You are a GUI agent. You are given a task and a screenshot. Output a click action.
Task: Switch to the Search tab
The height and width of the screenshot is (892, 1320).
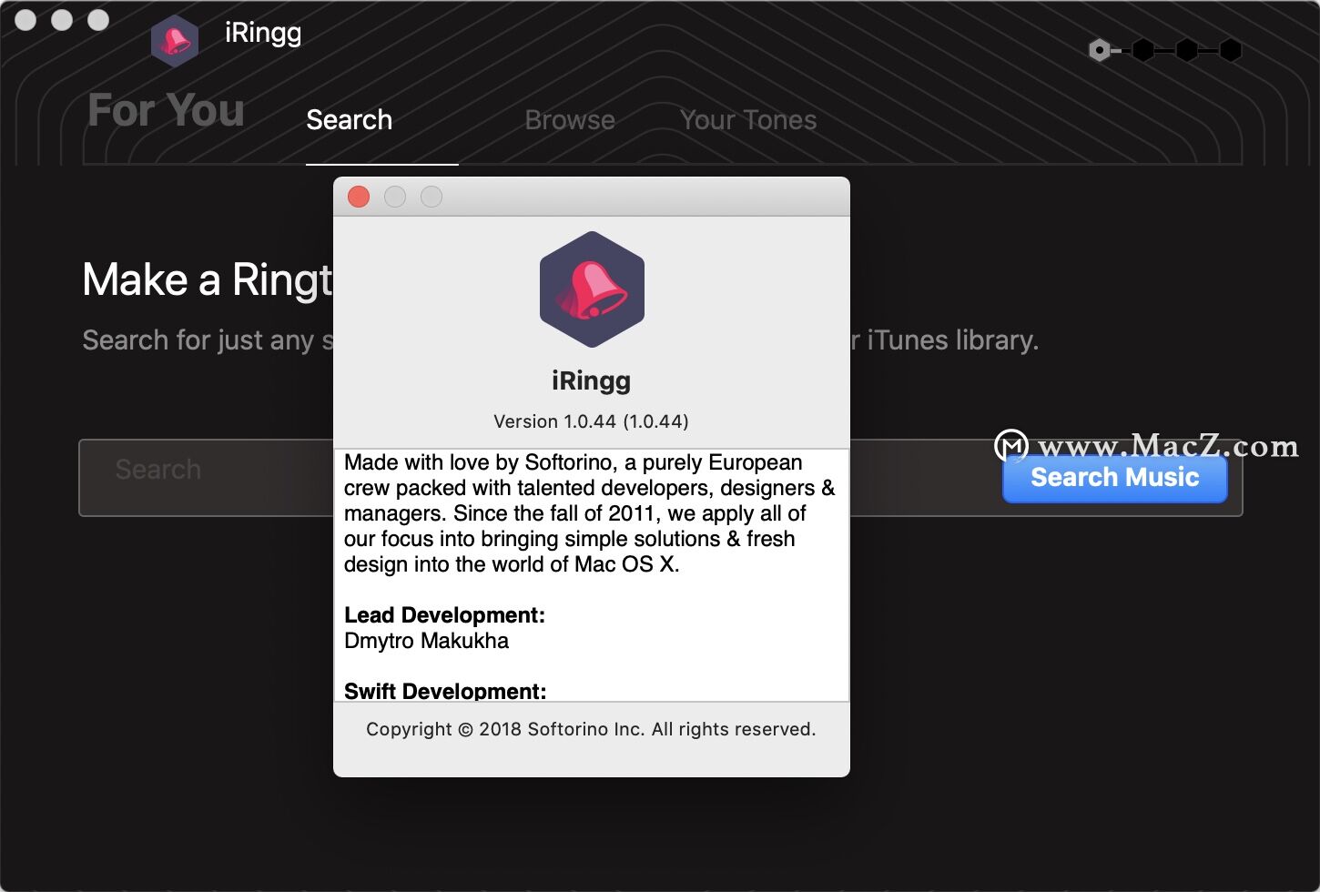350,120
